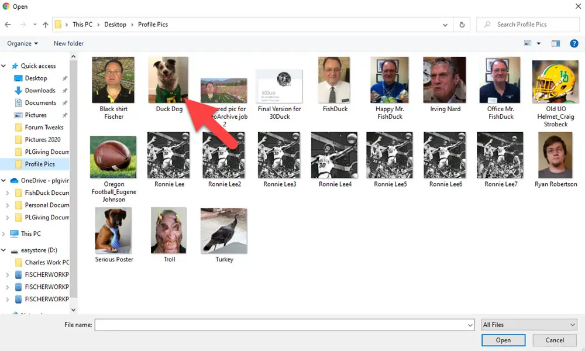Screen dimensions: 585x351
Task: Select the Downloads quick access item
Action: (40, 91)
